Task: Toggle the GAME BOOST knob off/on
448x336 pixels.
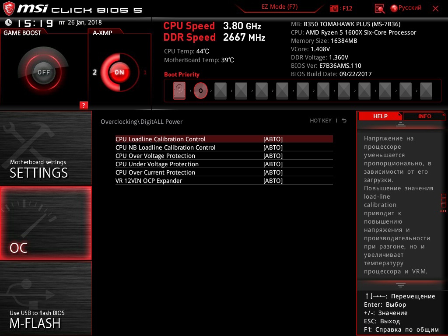Action: (x=43, y=72)
